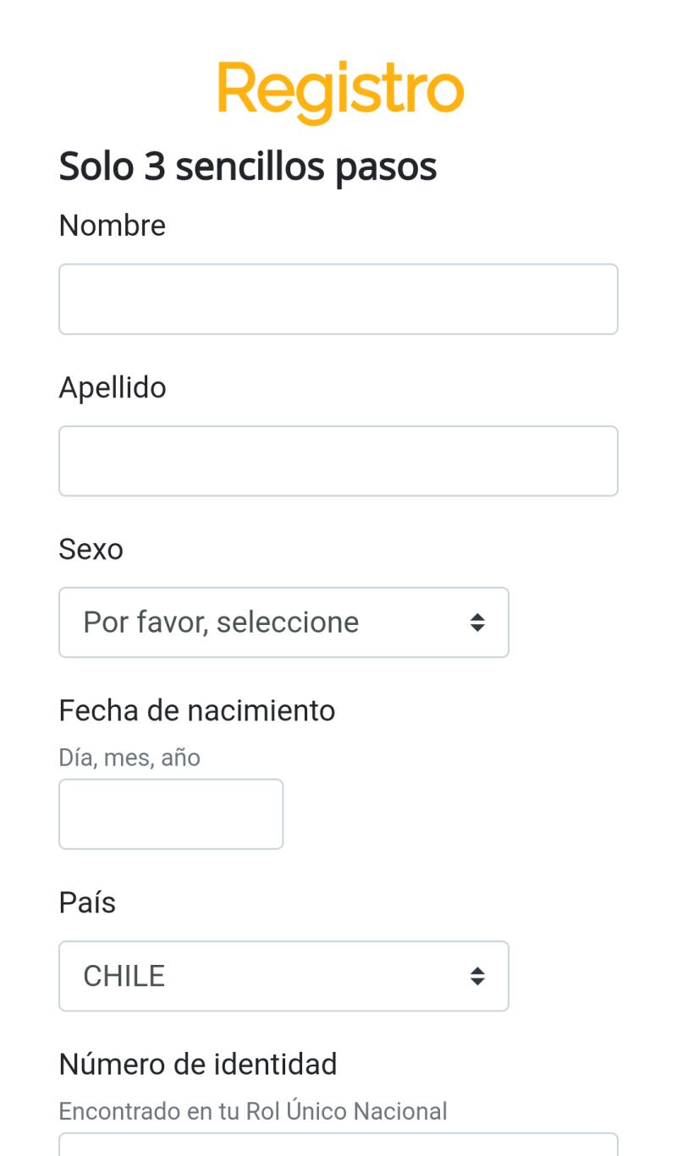Click the 'Por favor, seleccione' placeholder text

[221, 622]
